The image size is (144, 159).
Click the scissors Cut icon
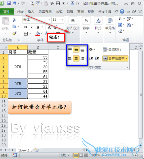[x=14, y=20]
